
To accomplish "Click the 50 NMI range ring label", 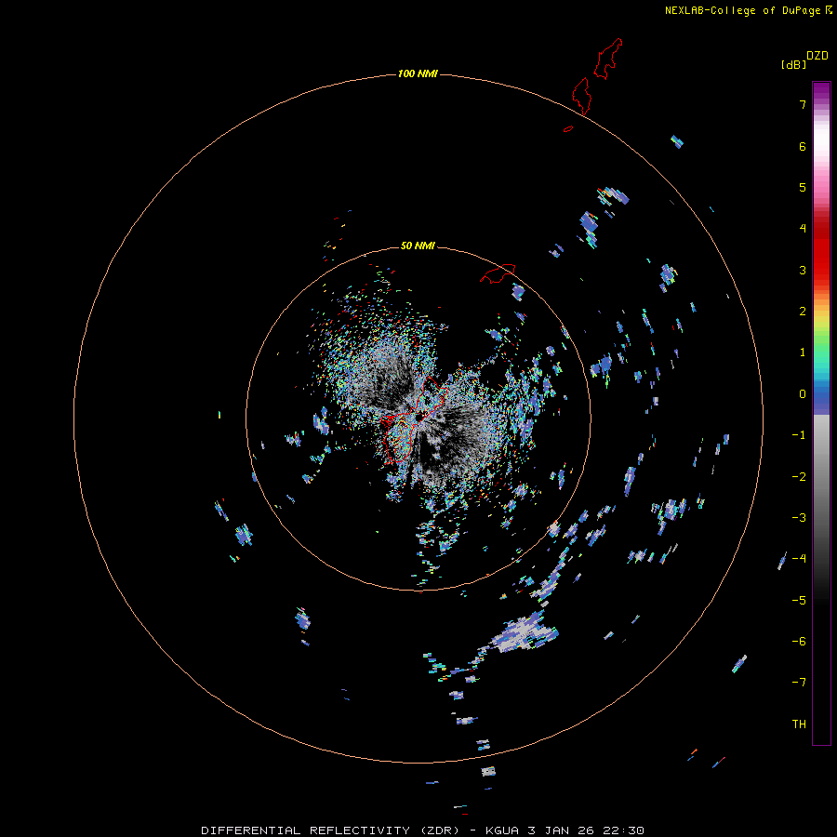I will coord(418,246).
